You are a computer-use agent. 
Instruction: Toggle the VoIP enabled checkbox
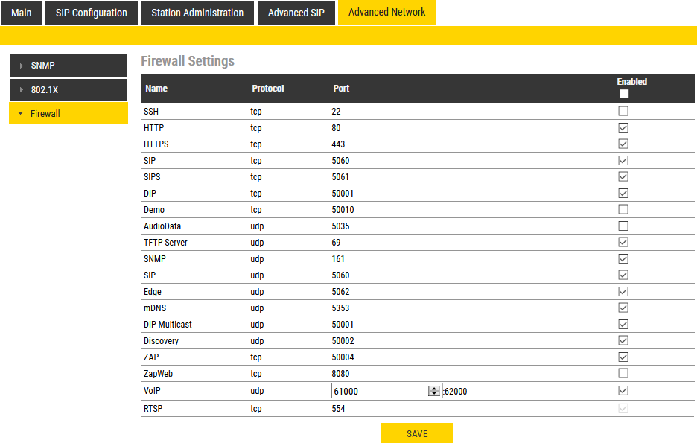[623, 391]
